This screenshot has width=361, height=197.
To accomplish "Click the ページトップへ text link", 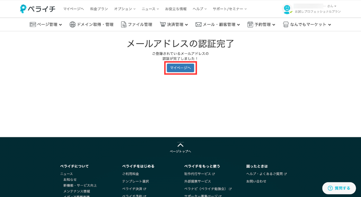I will click(x=180, y=151).
